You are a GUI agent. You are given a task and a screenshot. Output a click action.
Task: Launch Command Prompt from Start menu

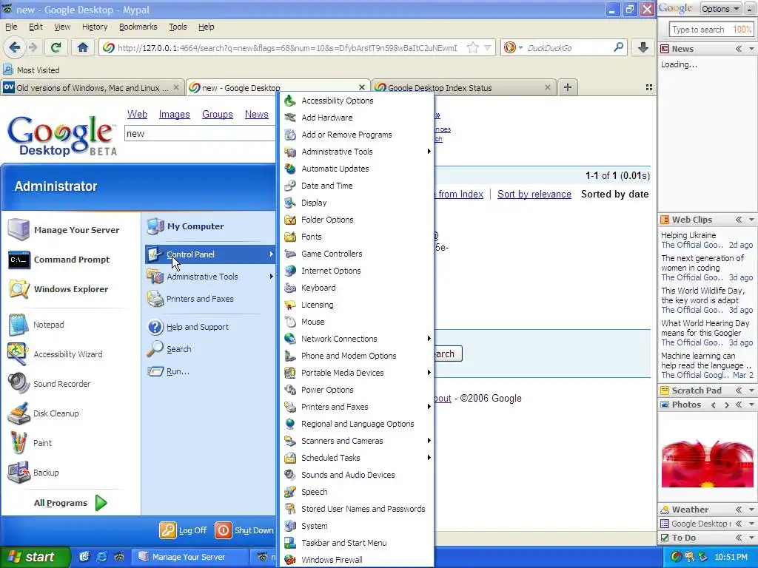(71, 260)
